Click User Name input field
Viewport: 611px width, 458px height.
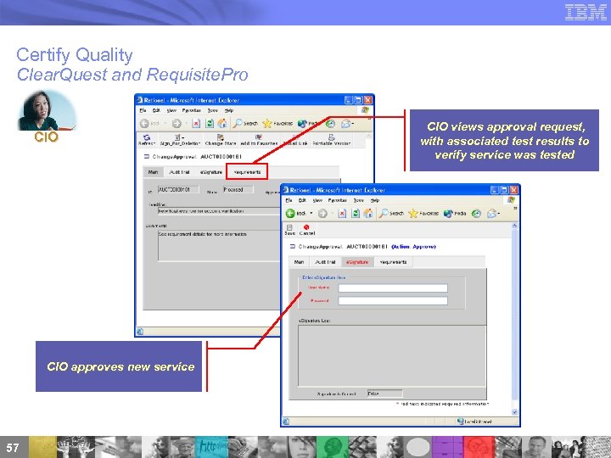tap(393, 288)
